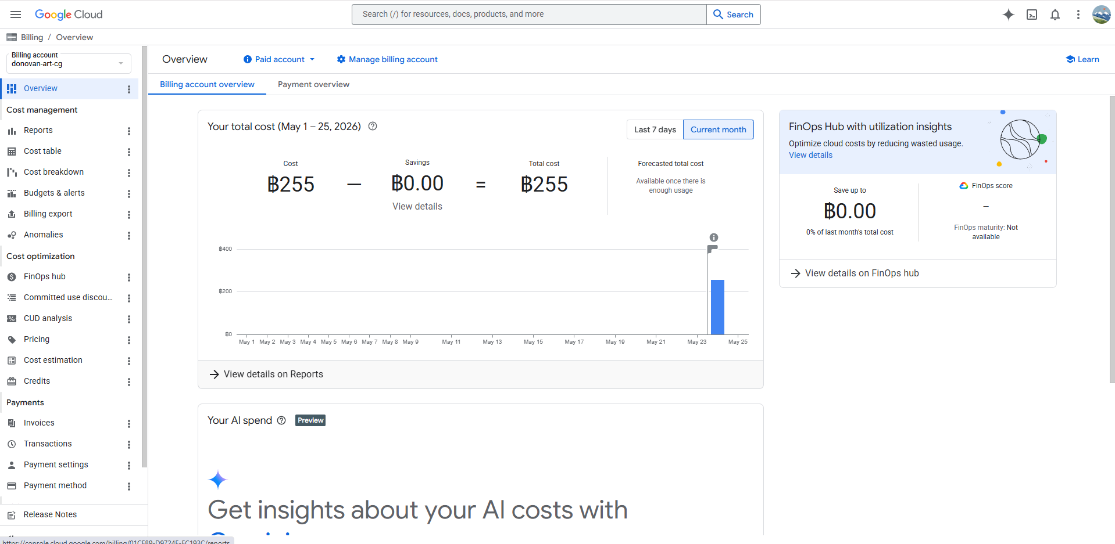Screen dimensions: 1115x544
Task: Open more options for Cost table item
Action: click(x=129, y=152)
